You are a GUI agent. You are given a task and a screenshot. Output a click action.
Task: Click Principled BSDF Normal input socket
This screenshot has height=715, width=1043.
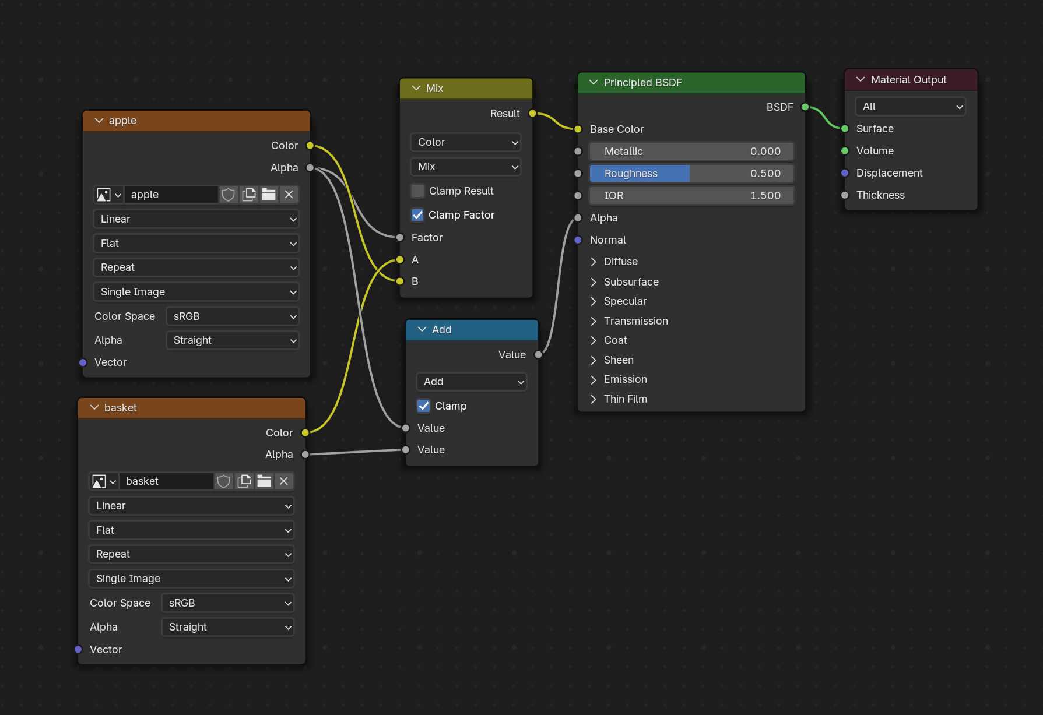(x=578, y=240)
